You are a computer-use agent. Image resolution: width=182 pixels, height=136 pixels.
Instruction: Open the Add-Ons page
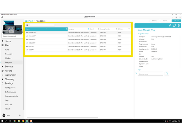[x=9, y=104]
